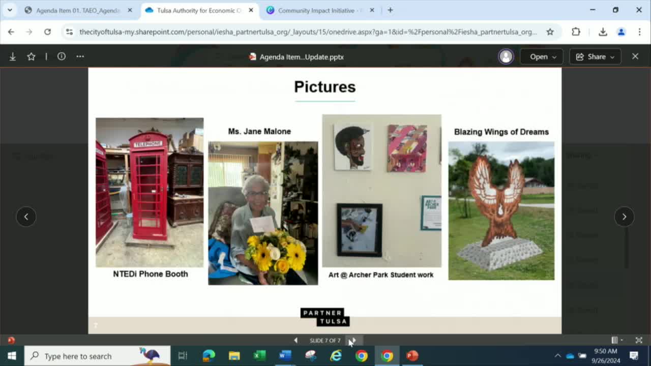
Task: Open Chrome profile icon
Action: click(621, 32)
